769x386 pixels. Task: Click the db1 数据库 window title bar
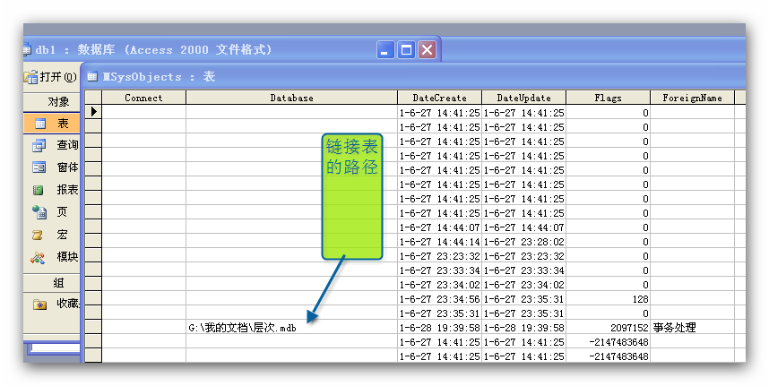click(x=231, y=49)
